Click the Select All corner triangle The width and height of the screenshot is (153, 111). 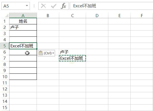(x=7, y=16)
